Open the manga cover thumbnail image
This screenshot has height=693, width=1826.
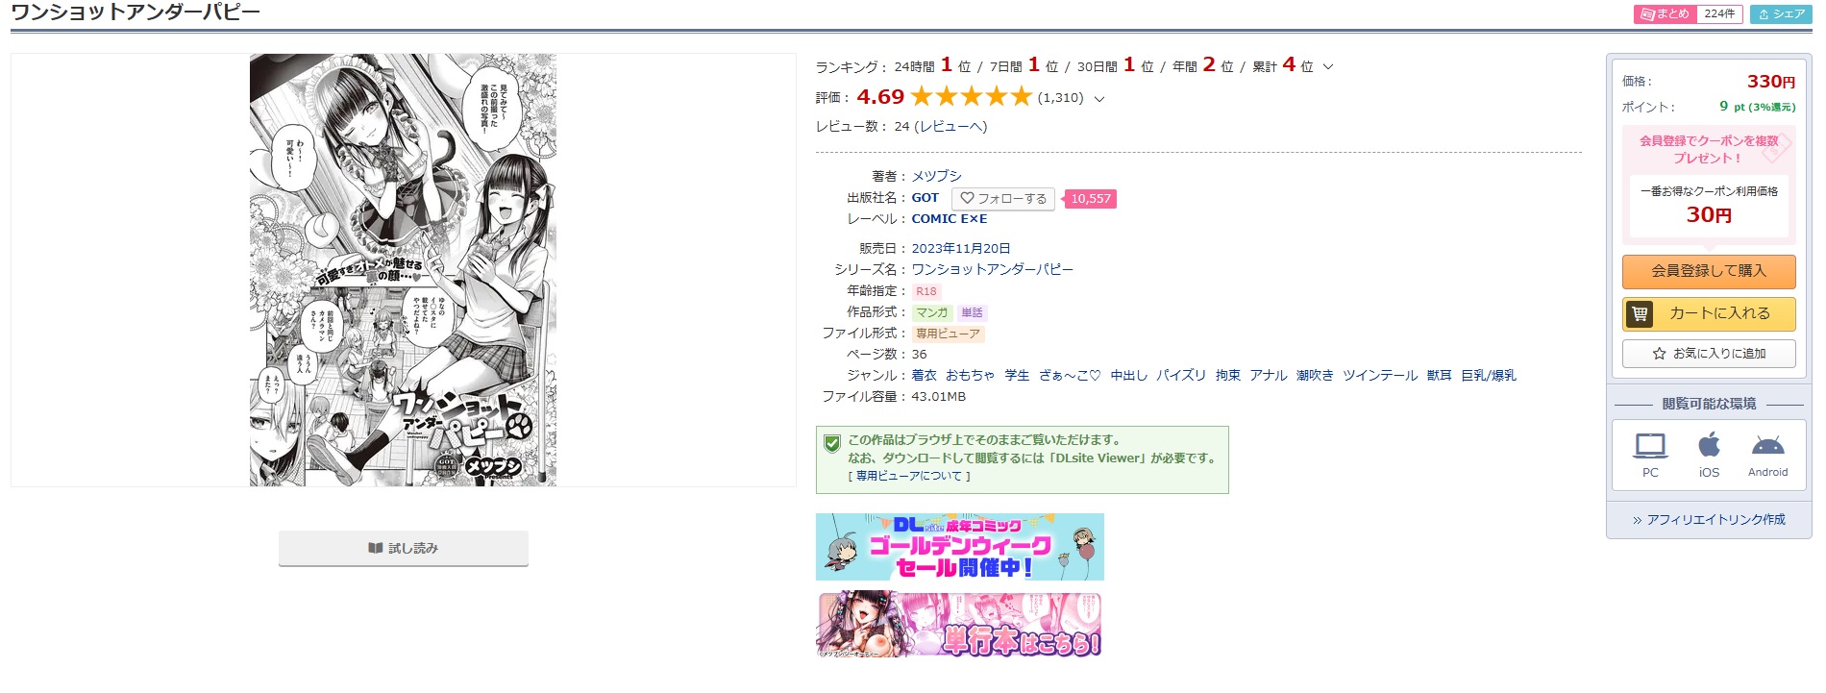(403, 270)
